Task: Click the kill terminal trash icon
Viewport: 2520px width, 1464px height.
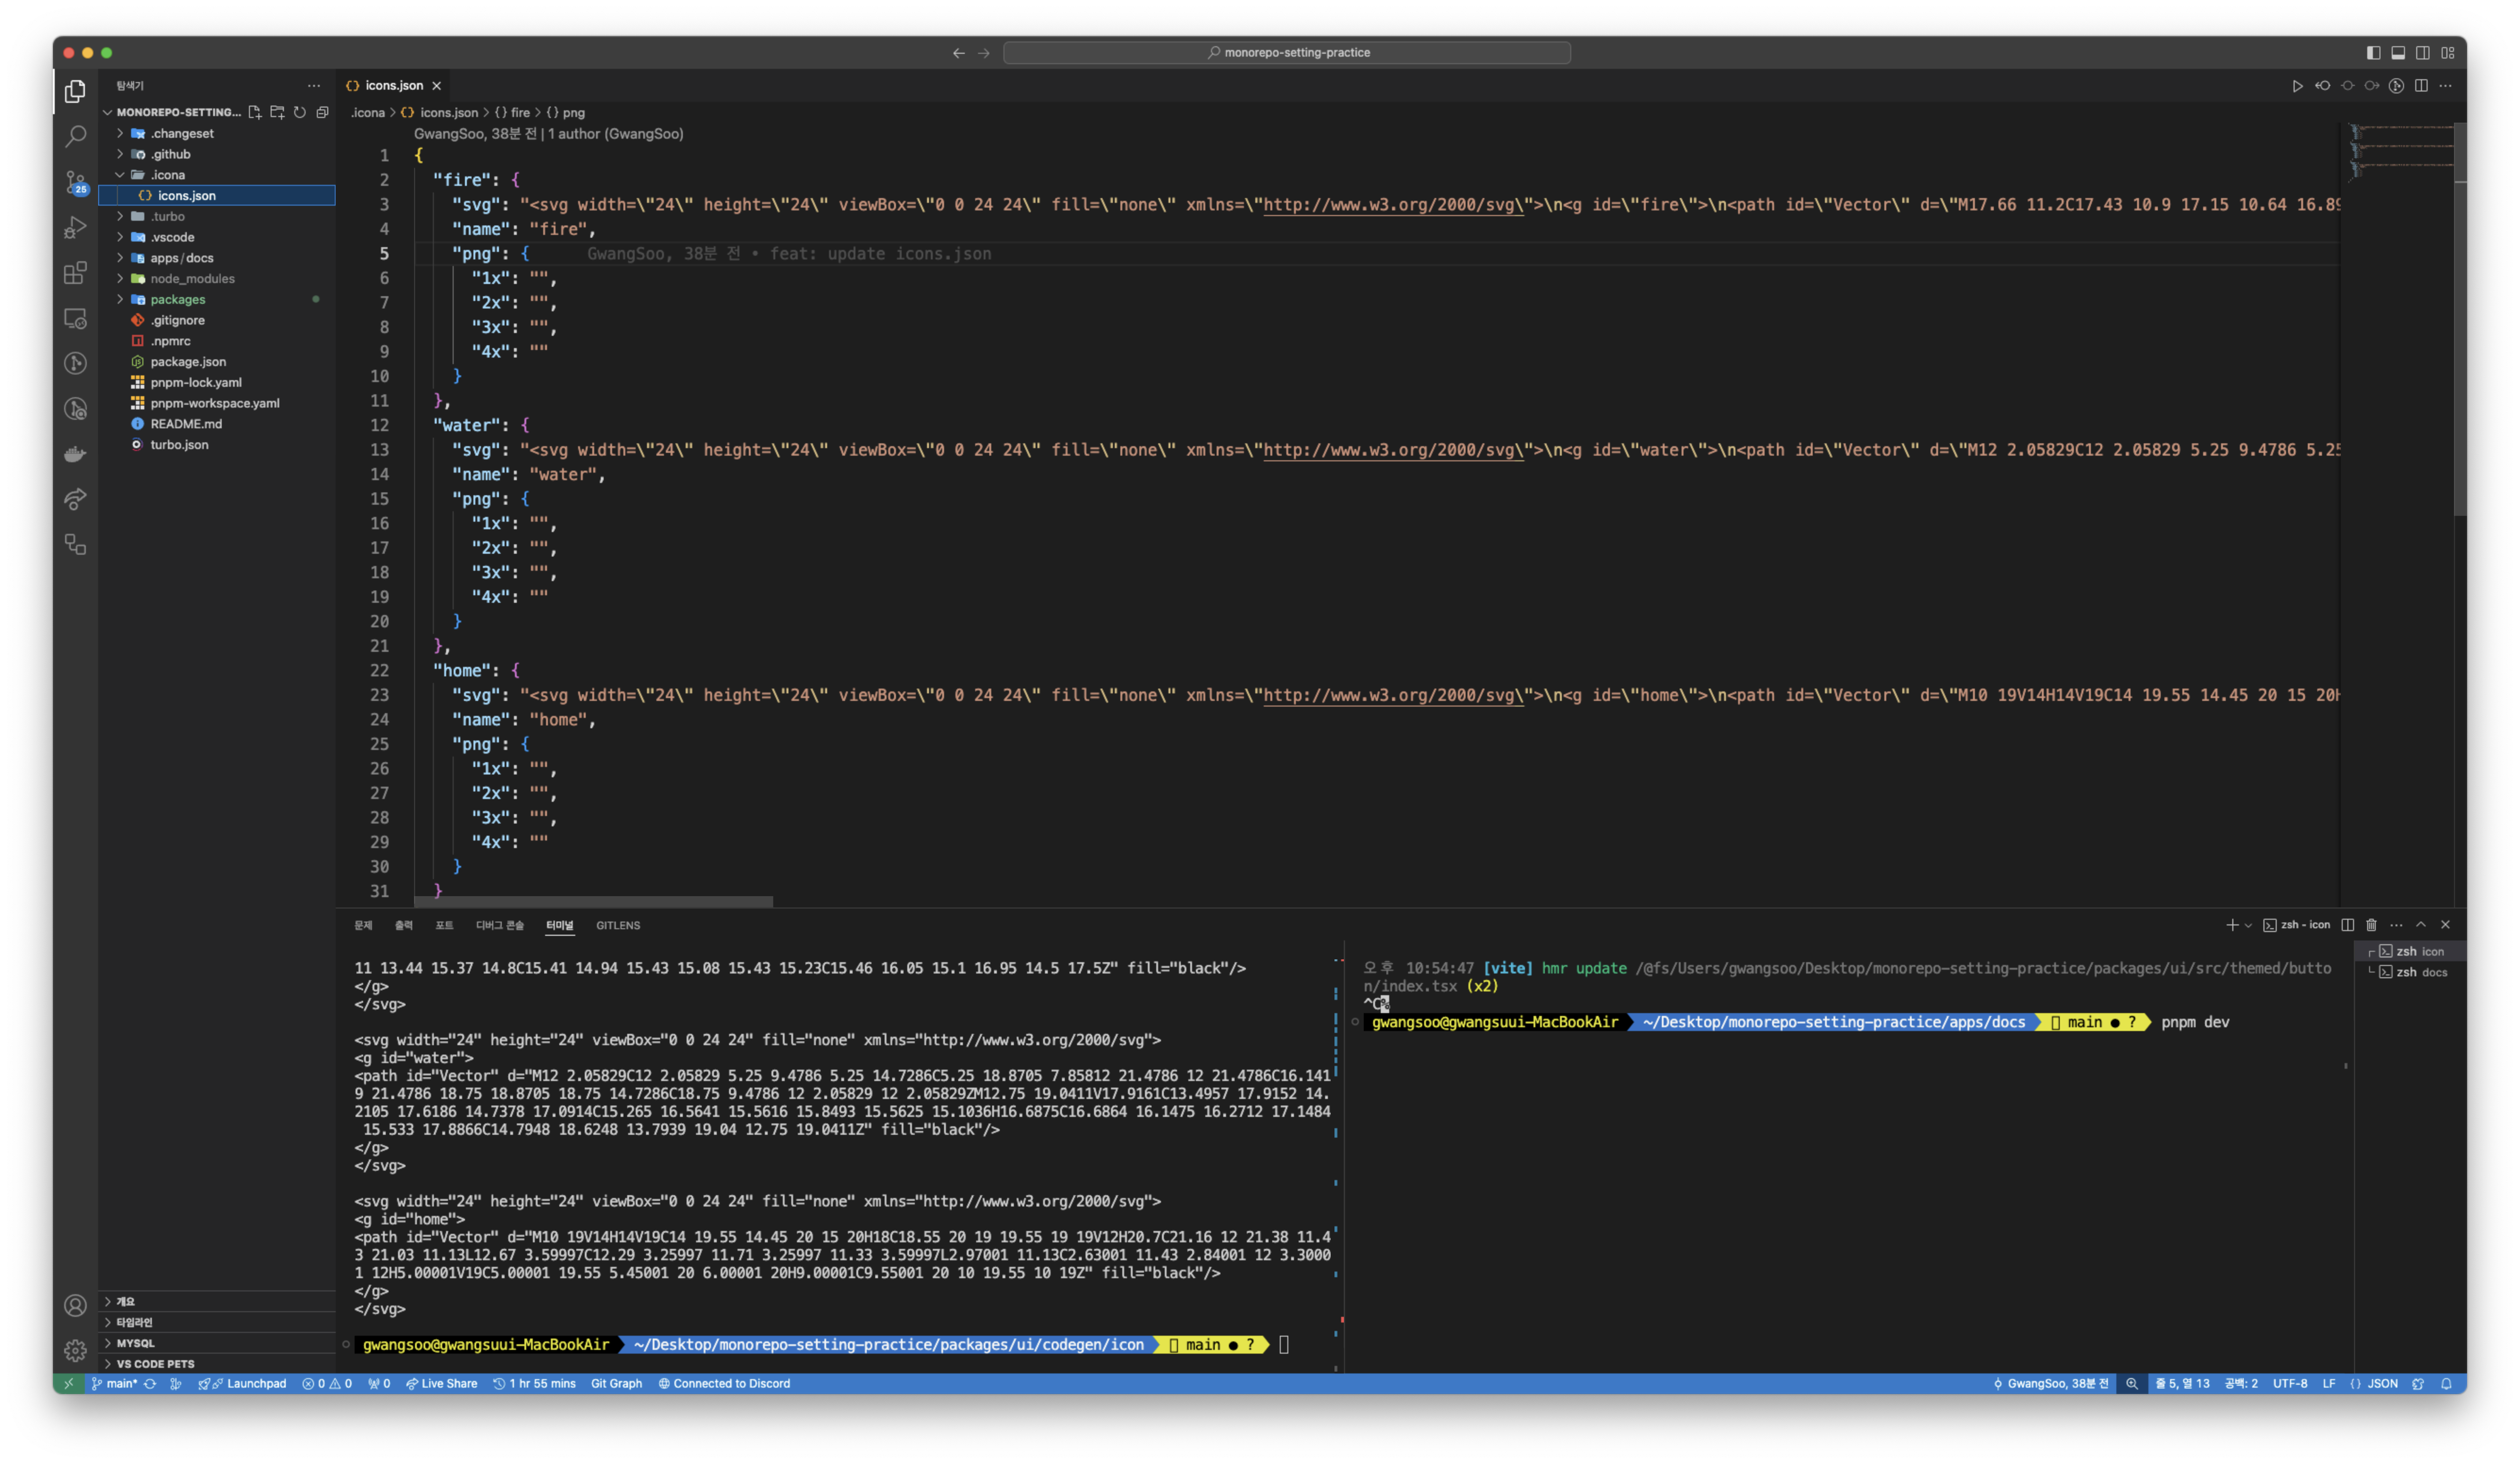Action: pos(2371,925)
